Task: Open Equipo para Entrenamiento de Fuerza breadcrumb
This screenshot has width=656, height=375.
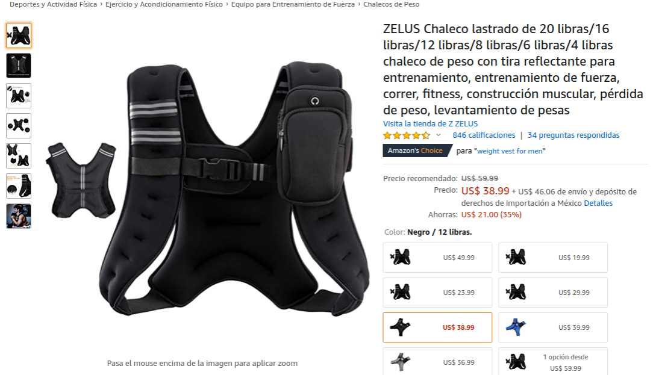Action: click(x=293, y=4)
